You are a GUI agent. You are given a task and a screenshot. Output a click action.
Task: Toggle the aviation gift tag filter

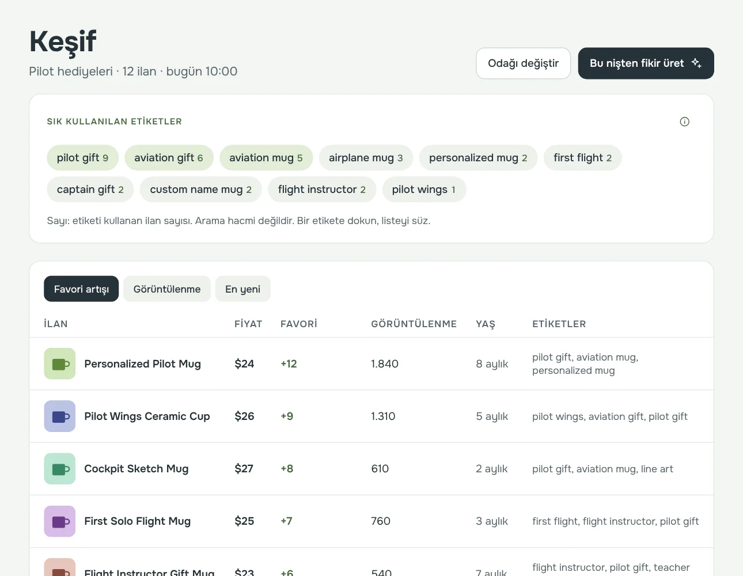[169, 158]
